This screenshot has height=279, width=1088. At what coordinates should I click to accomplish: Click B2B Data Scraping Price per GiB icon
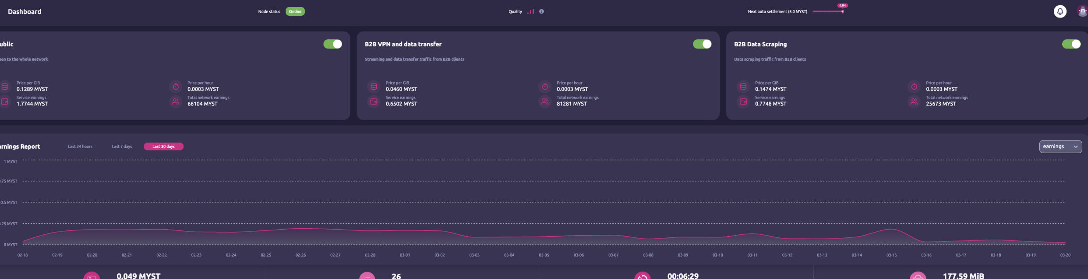click(743, 87)
